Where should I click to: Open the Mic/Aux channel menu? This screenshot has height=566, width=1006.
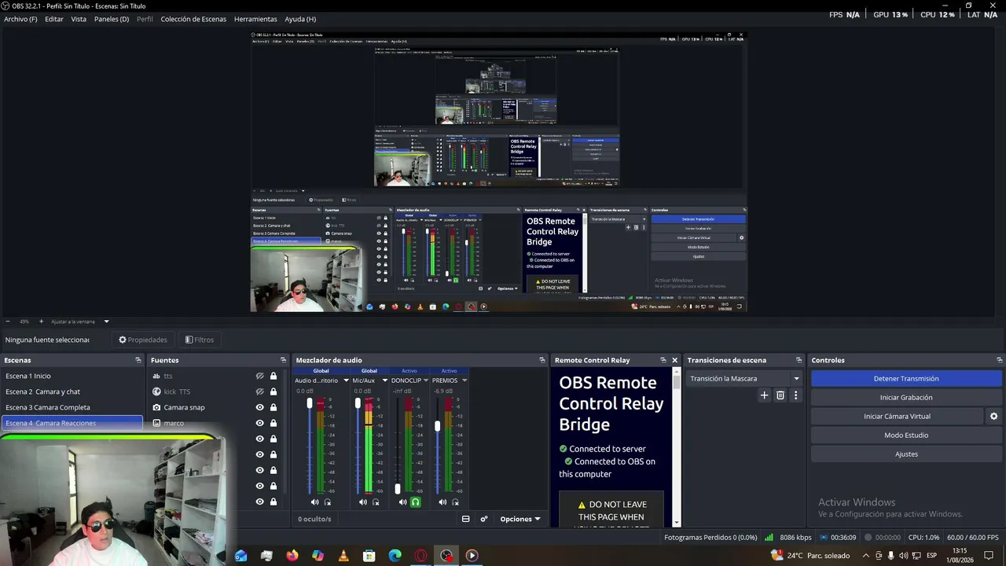click(384, 380)
